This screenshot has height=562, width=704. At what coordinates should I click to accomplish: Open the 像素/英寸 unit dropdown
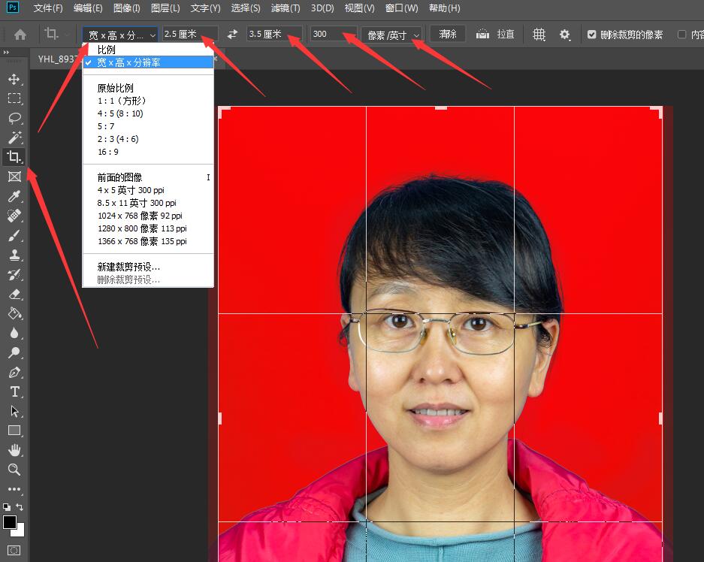pyautogui.click(x=391, y=34)
